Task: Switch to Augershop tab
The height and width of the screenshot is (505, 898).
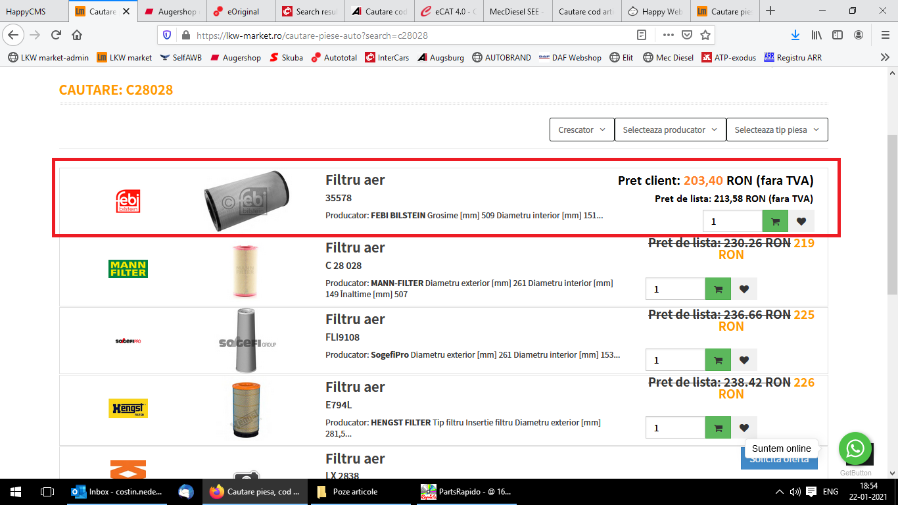Action: (x=173, y=11)
